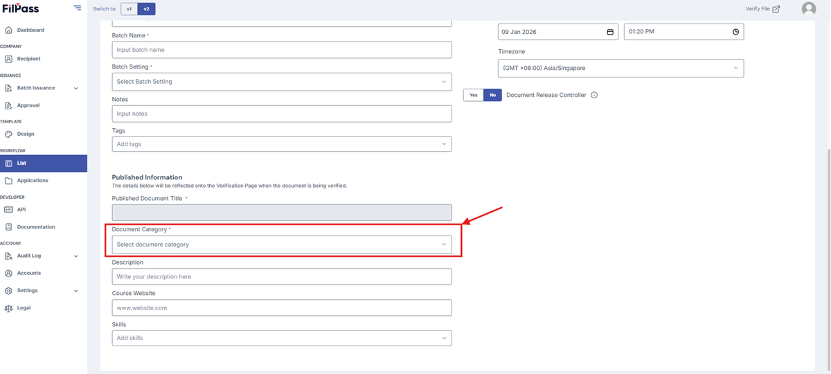
Task: Open Accounts menu label
Action: click(x=29, y=273)
